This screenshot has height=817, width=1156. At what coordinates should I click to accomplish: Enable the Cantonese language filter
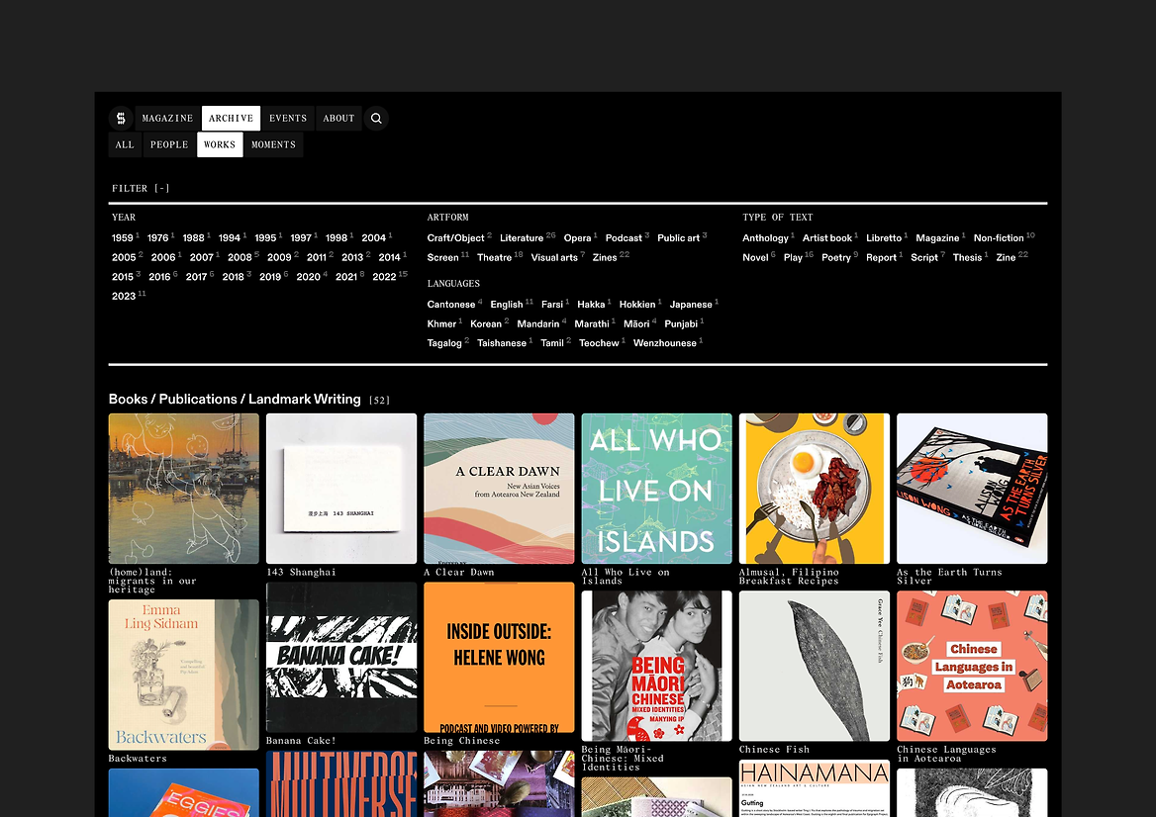tap(450, 305)
